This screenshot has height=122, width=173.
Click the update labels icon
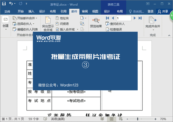pyautogui.click(x=82, y=30)
